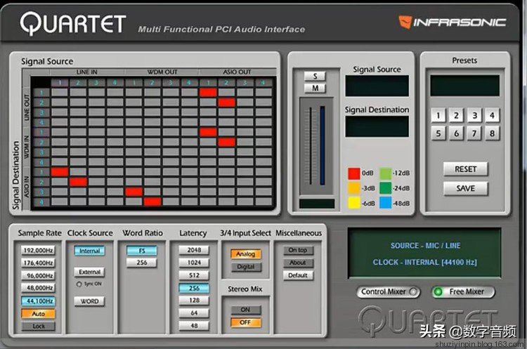
Task: Click the volume fader slider
Action: coord(308,147)
